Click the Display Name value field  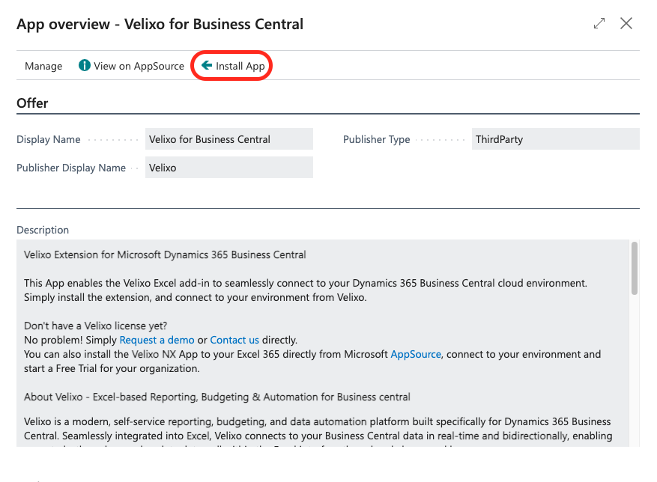(228, 139)
